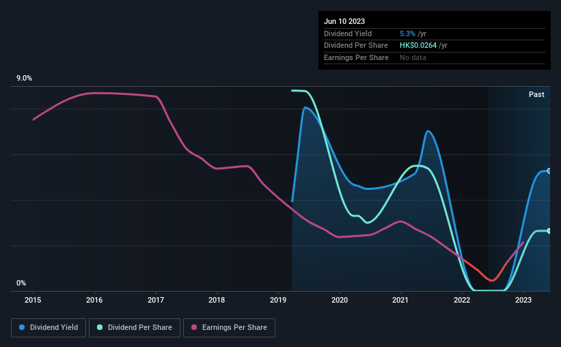Click the pink Earnings Per Share legend dot
The height and width of the screenshot is (347, 561).
pos(194,327)
